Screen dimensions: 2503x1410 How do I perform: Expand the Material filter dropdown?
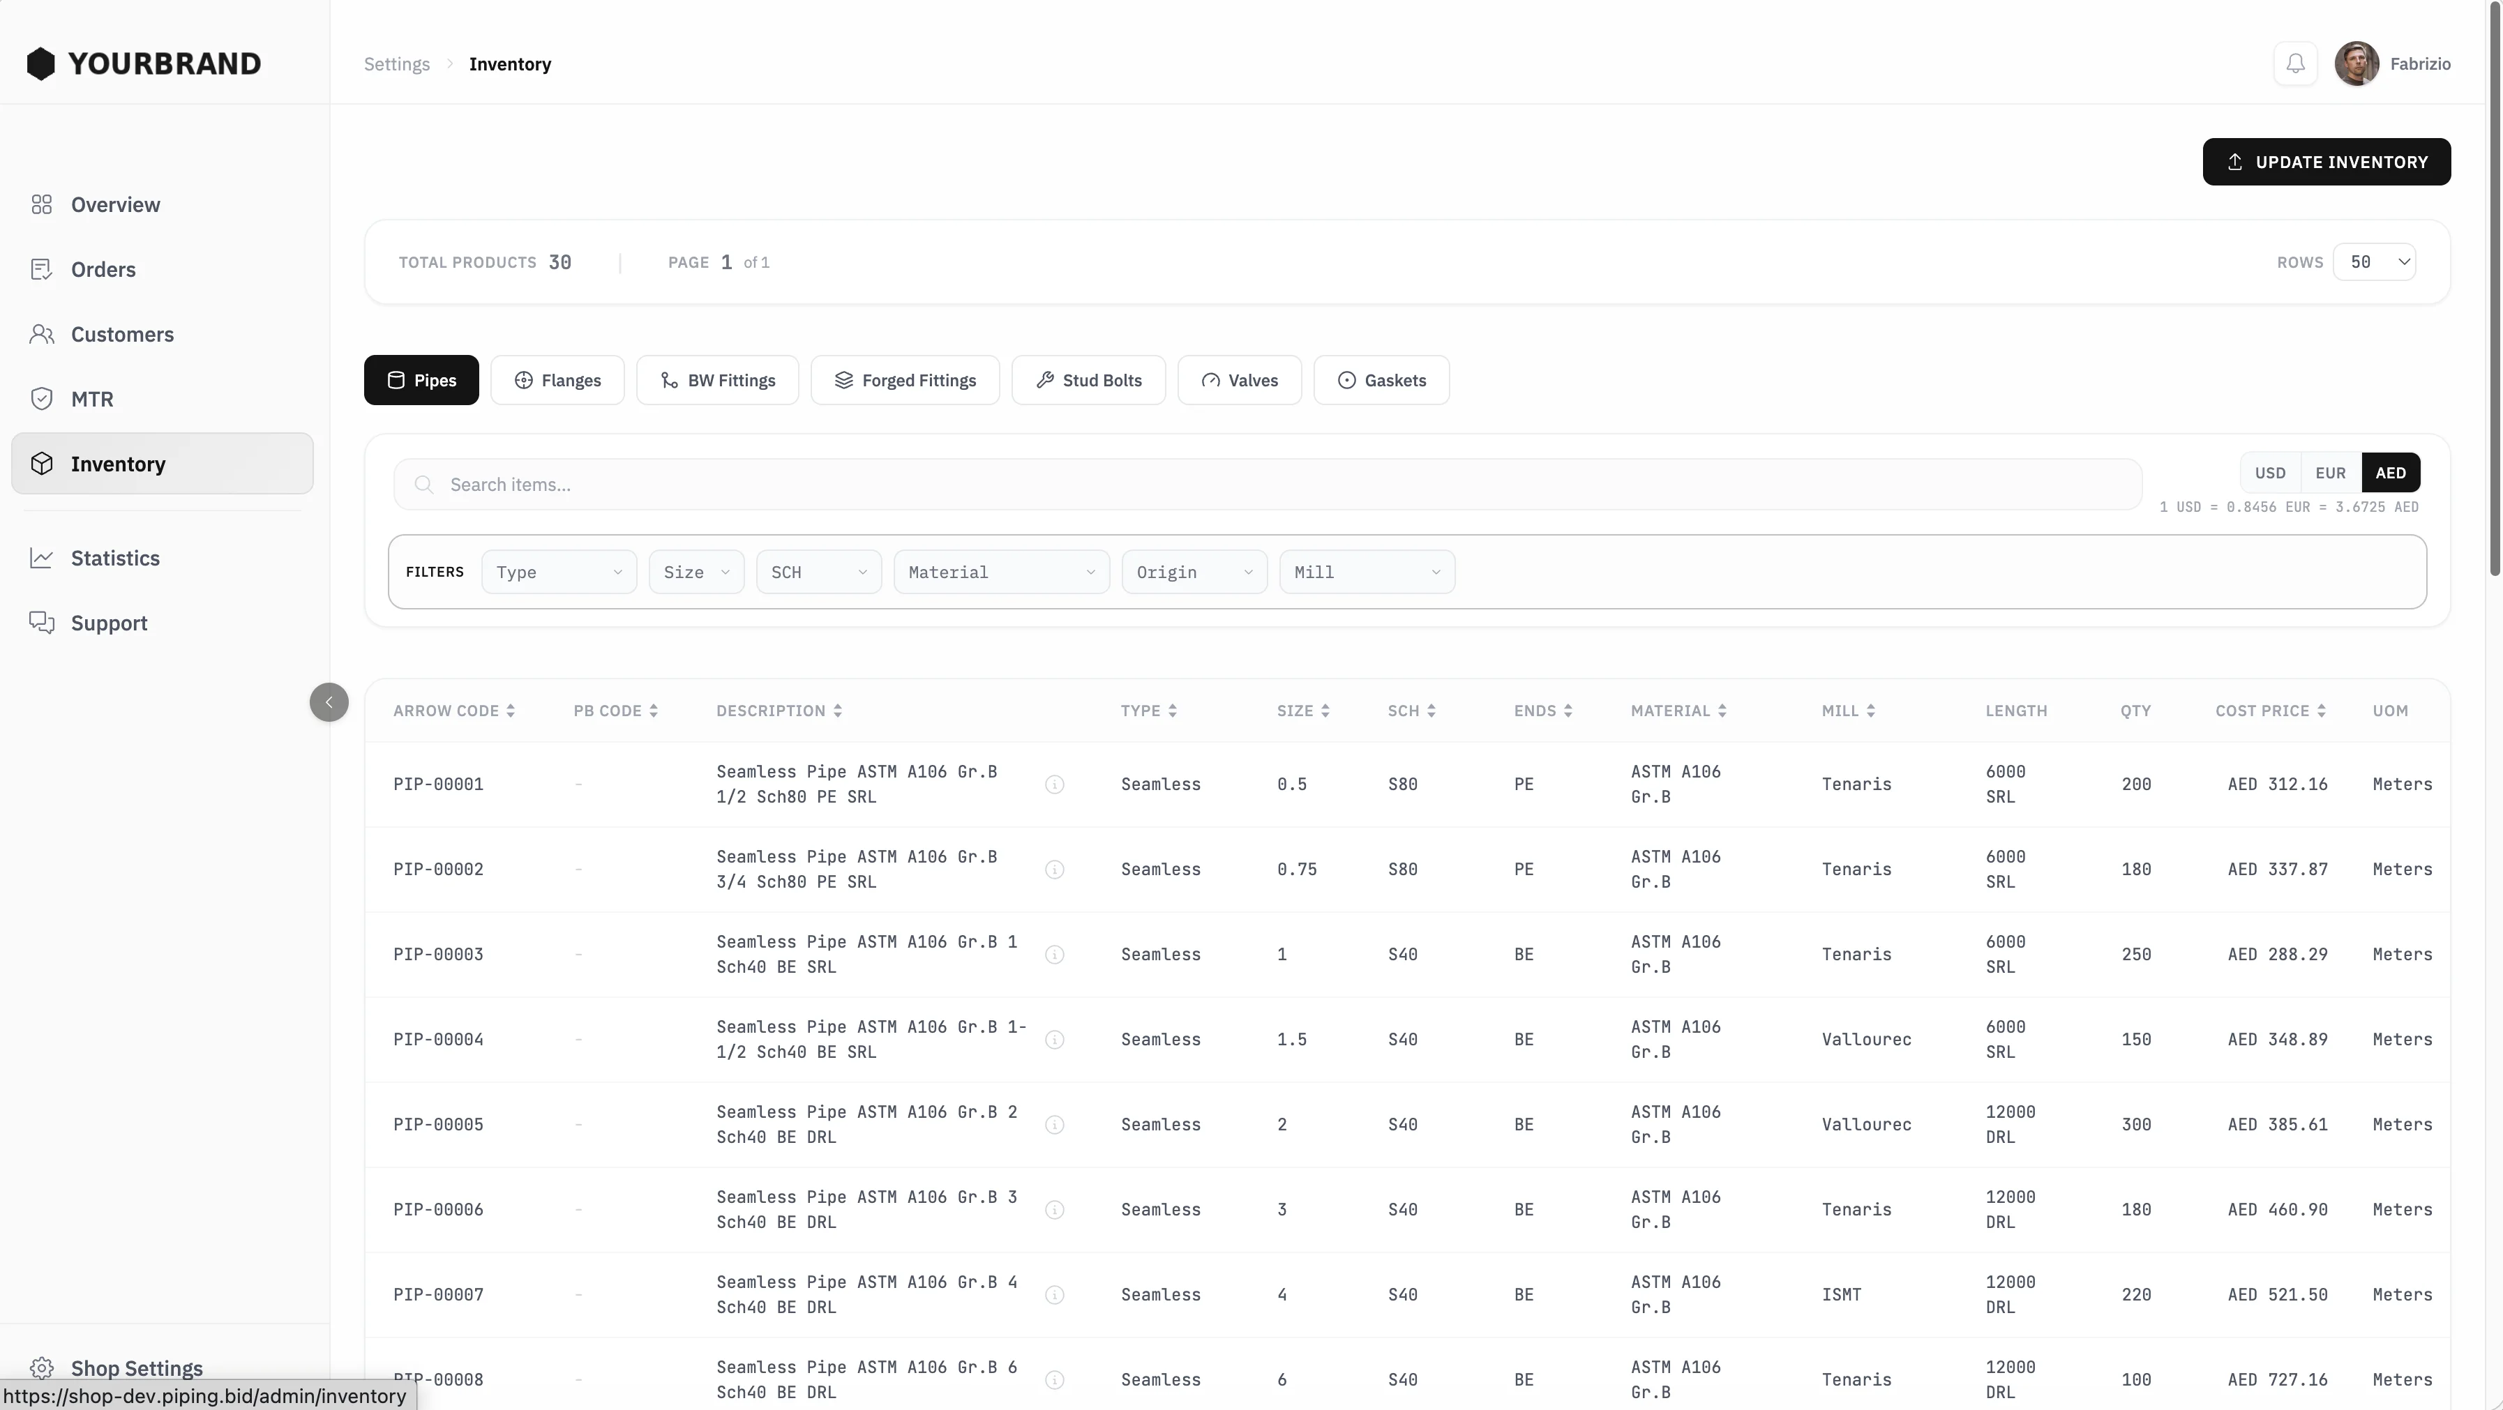(1001, 572)
